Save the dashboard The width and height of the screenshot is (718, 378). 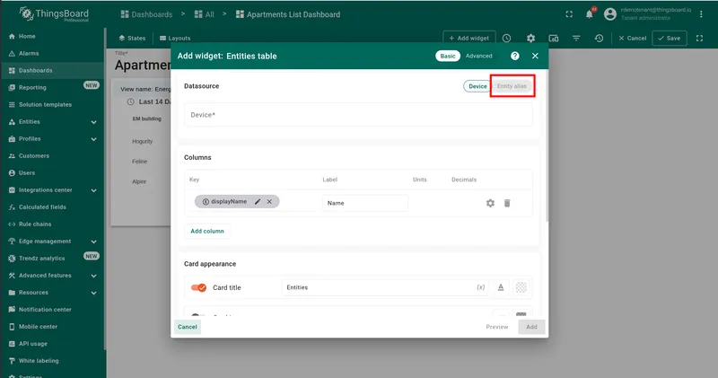tap(670, 38)
